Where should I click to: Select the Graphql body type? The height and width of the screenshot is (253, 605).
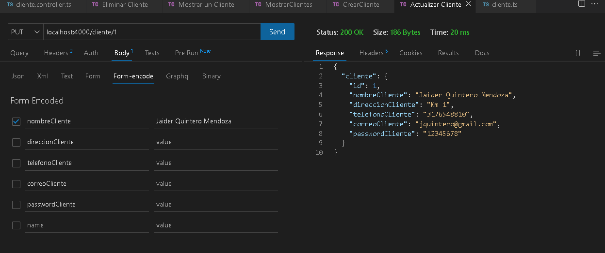pos(178,76)
